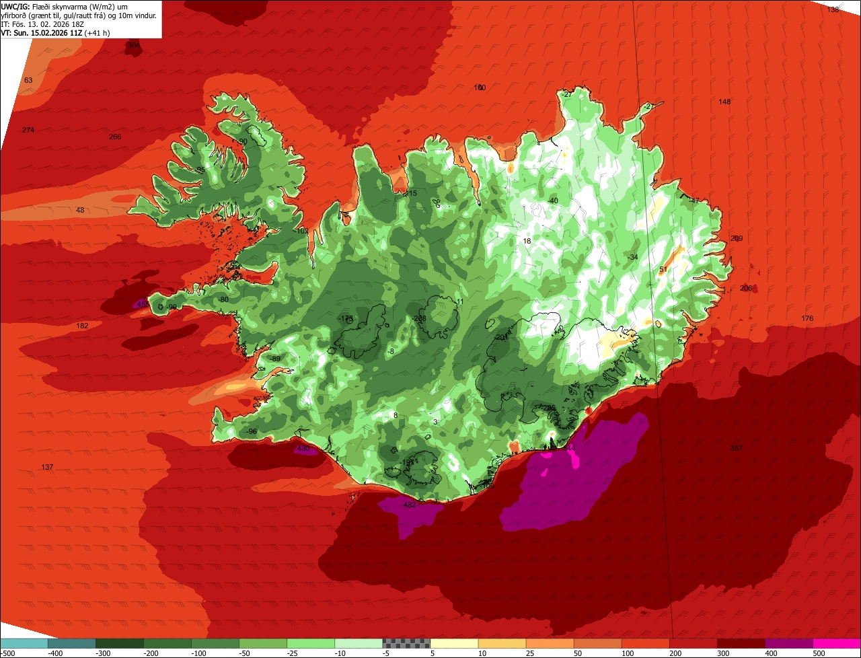
Task: Click the flux value 357 southeast of Iceland
Action: tap(737, 448)
